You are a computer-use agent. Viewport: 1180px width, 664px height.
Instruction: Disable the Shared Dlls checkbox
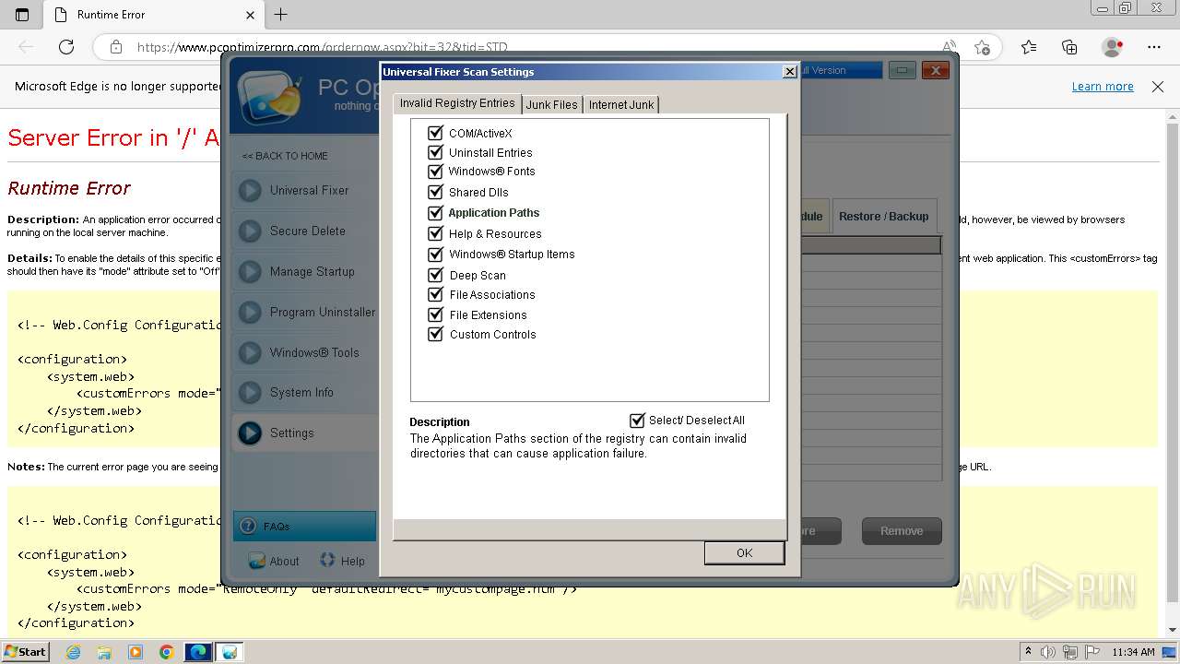click(436, 192)
